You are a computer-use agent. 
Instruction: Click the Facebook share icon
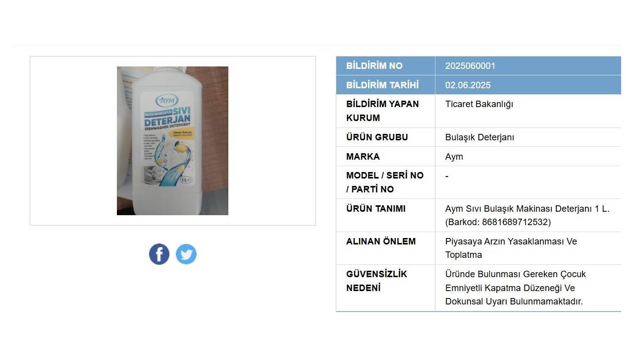click(159, 254)
